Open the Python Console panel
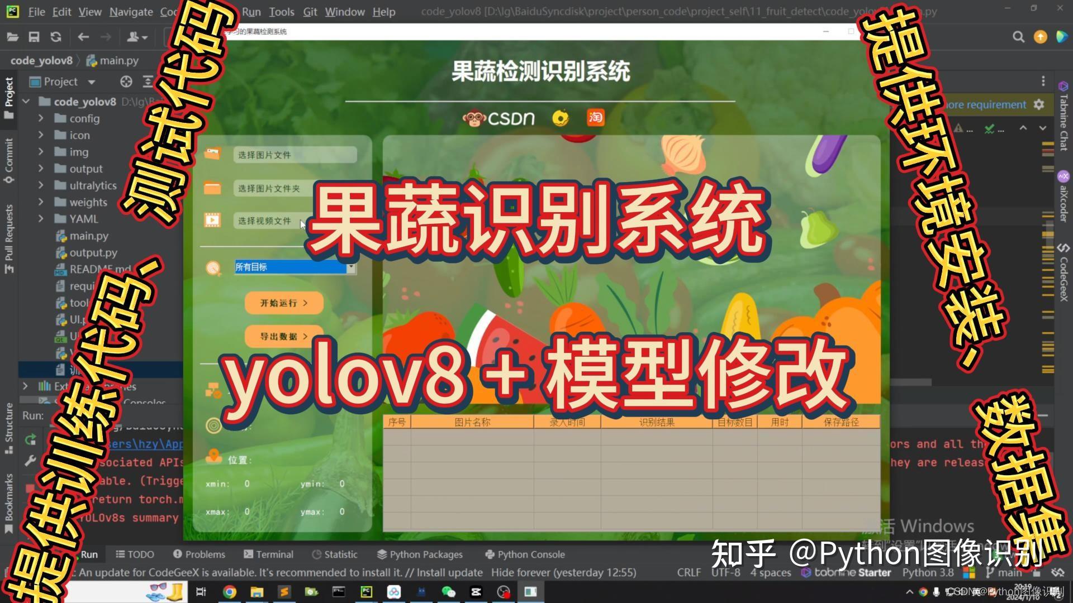Viewport: 1073px width, 603px height. click(x=524, y=554)
